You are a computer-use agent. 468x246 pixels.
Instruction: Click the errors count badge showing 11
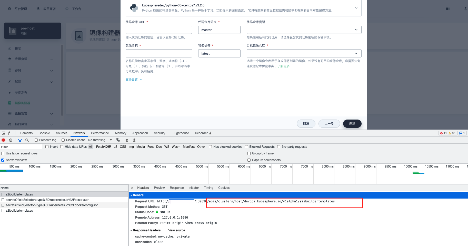pyautogui.click(x=443, y=133)
